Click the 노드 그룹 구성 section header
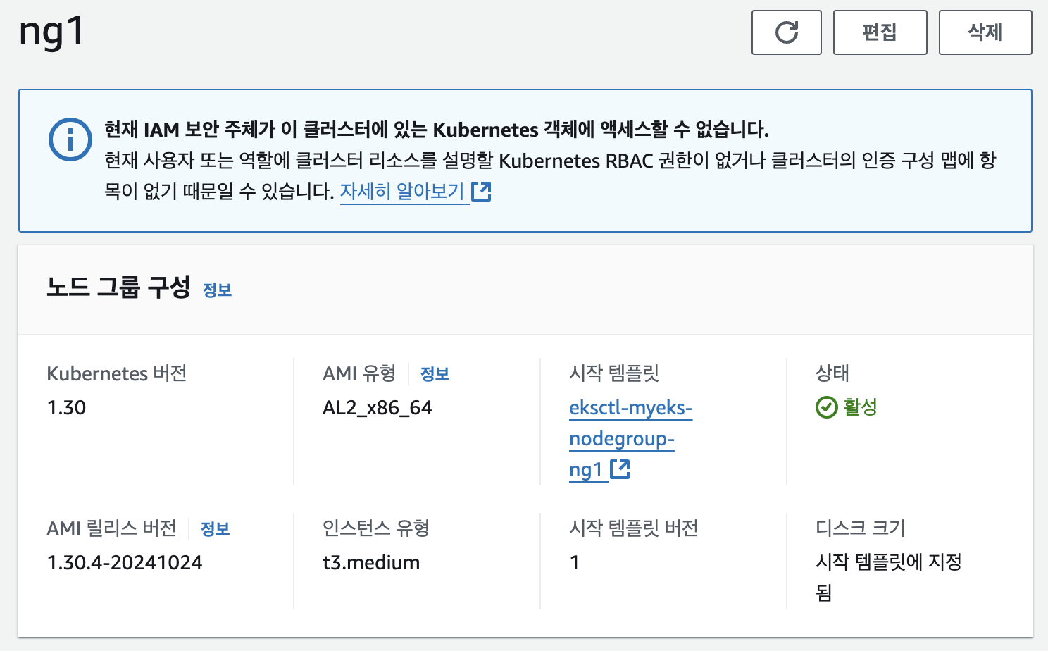Viewport: 1048px width, 651px height. 118,287
